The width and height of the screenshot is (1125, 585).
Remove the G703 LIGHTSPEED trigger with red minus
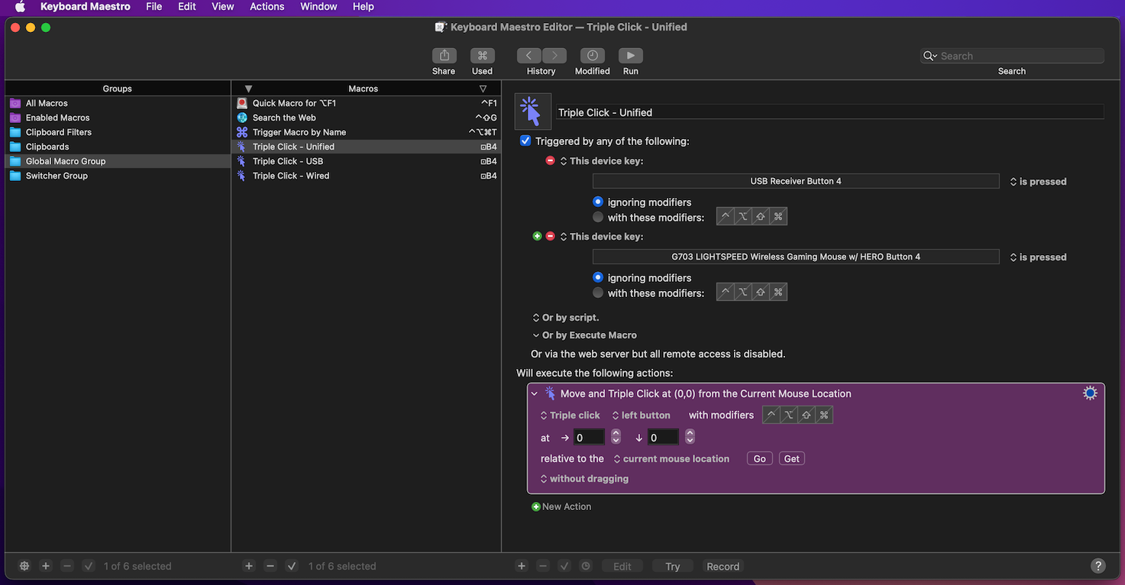[550, 237]
